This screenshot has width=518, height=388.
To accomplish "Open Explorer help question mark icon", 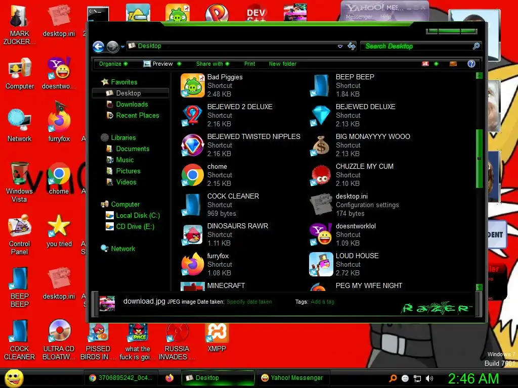I will tap(471, 64).
